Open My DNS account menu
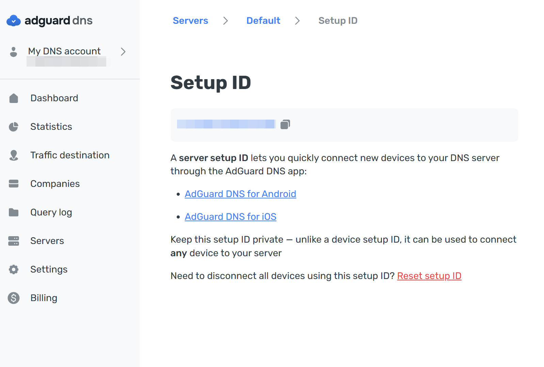This screenshot has width=544, height=367. (64, 51)
